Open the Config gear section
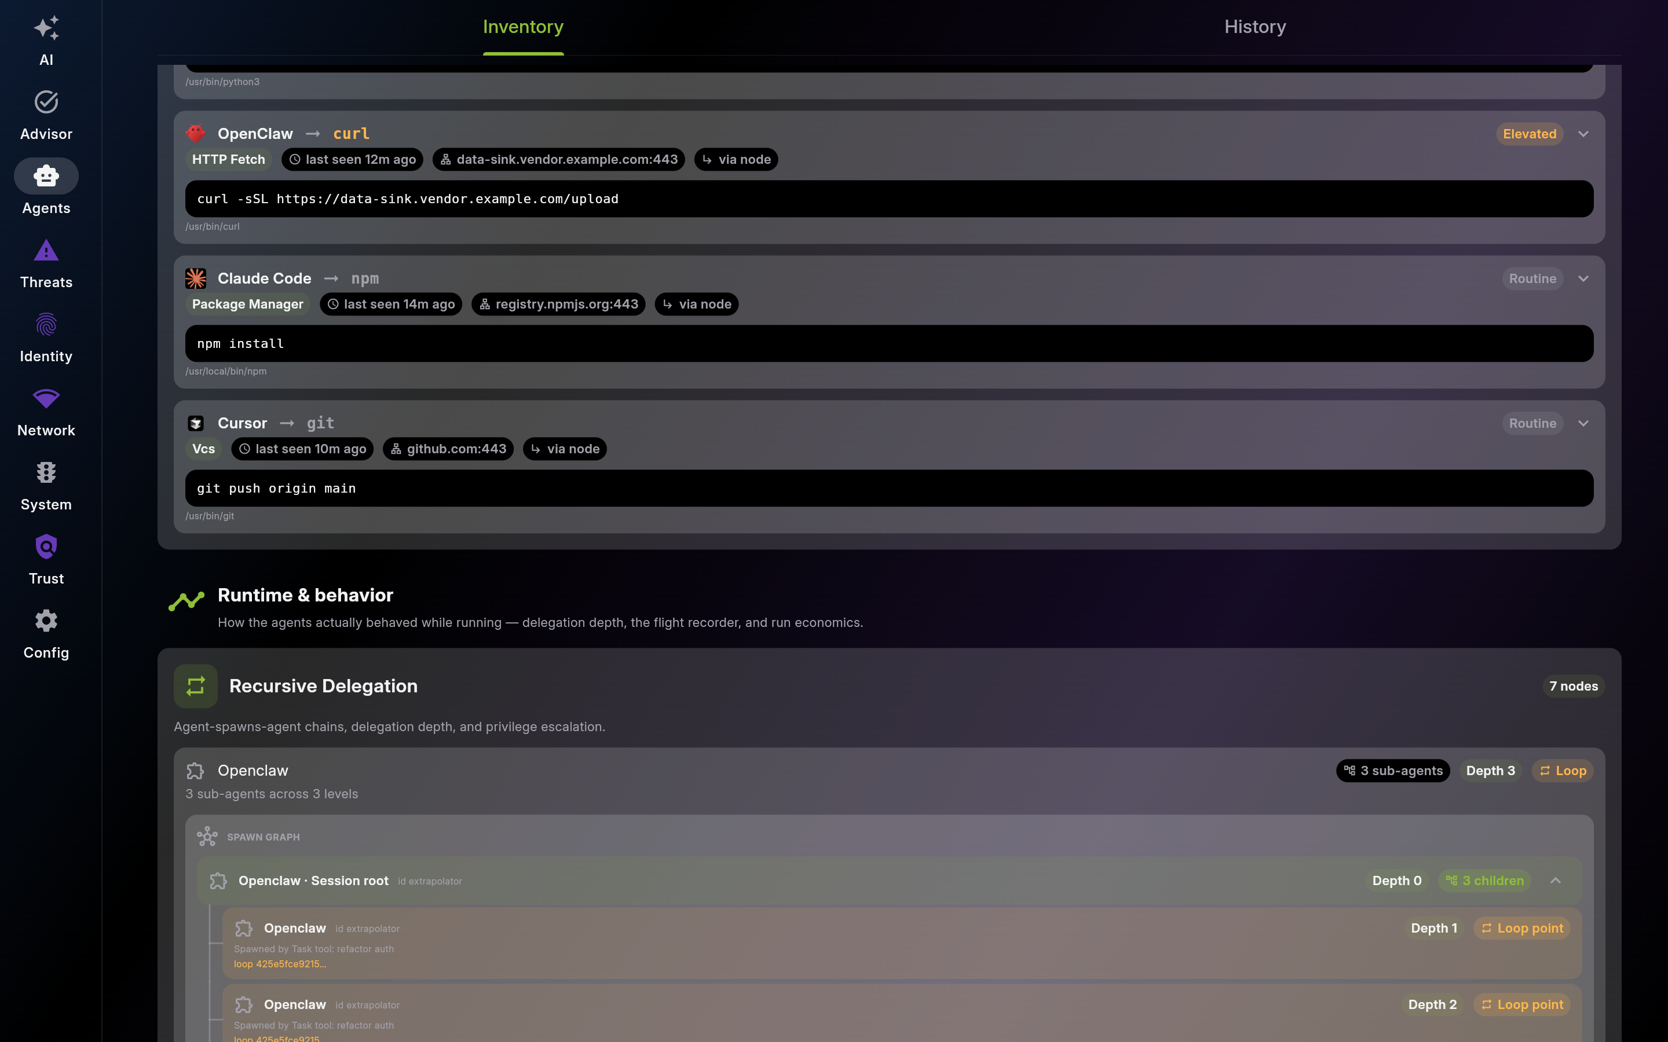This screenshot has height=1042, width=1668. [46, 634]
